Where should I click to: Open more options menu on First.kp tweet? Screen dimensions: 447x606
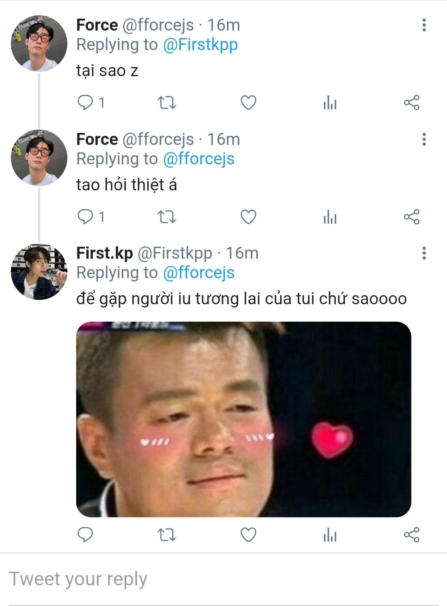pyautogui.click(x=424, y=253)
